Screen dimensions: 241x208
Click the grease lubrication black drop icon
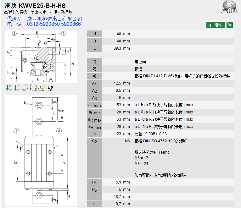pos(50,88)
